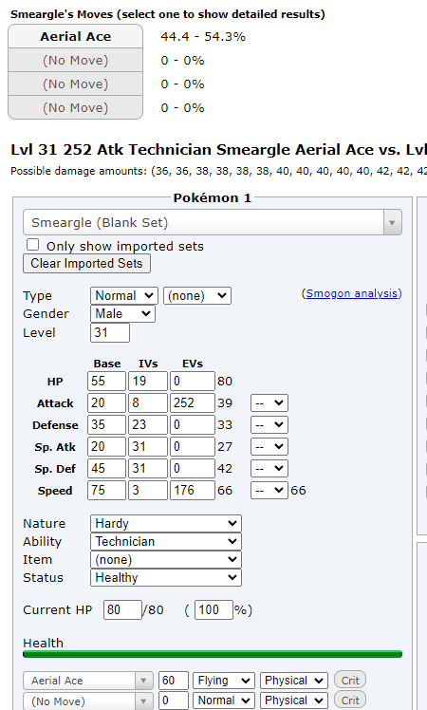Open the Smeargle (Blank Set) selector arrow
427x710 pixels.
tap(392, 222)
